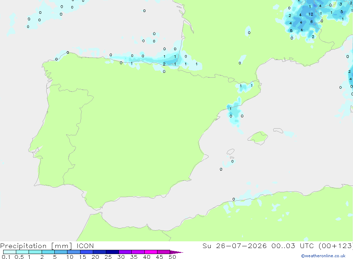Pick the 25–30 mm dark navy legend swatch
This screenshot has height=259, width=353.
(112, 252)
